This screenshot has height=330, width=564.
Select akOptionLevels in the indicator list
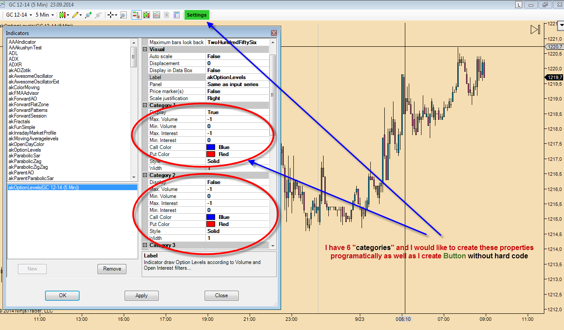[24, 150]
